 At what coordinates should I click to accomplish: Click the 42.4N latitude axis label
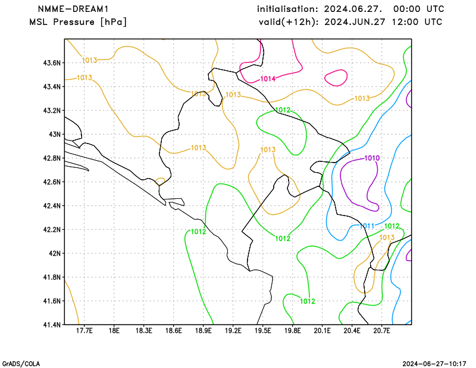[x=52, y=205]
